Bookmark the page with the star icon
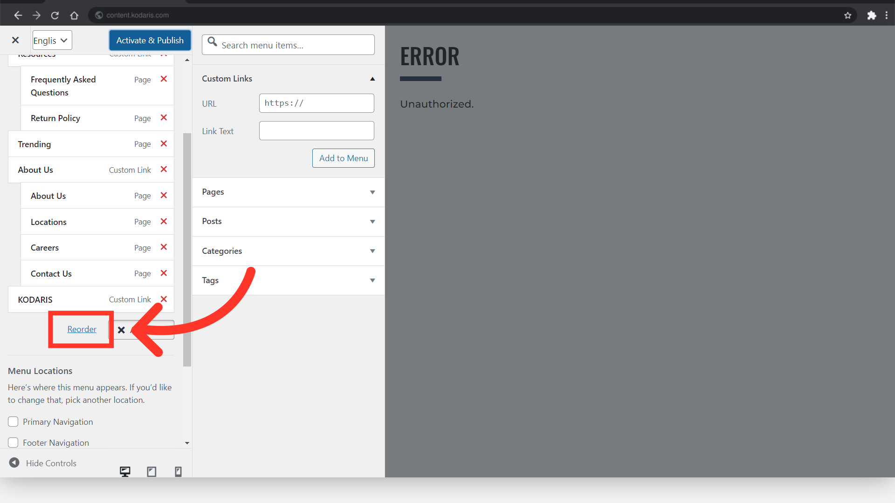Screen dimensions: 895x503 point(847,15)
